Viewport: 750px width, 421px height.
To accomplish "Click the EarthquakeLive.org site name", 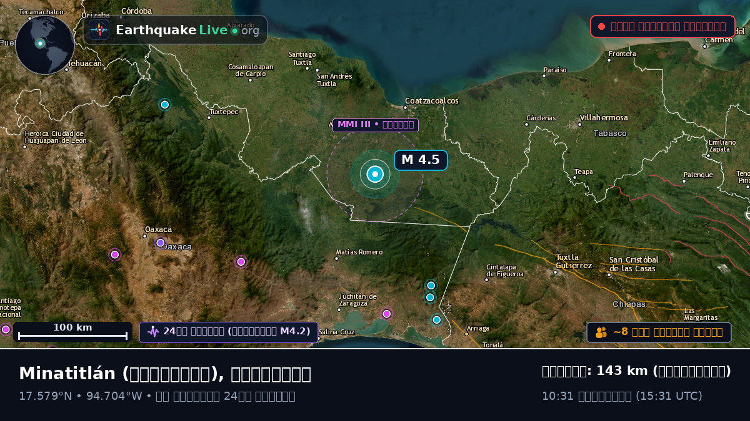I will [187, 30].
